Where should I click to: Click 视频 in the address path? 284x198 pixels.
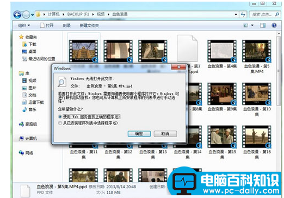click(x=101, y=14)
